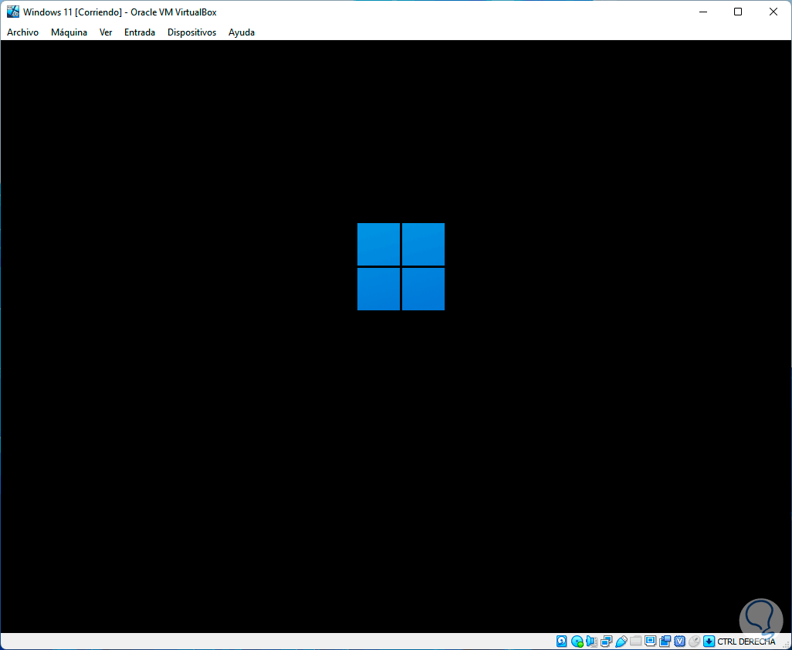
Task: Click the network adapters status icon
Action: click(606, 642)
